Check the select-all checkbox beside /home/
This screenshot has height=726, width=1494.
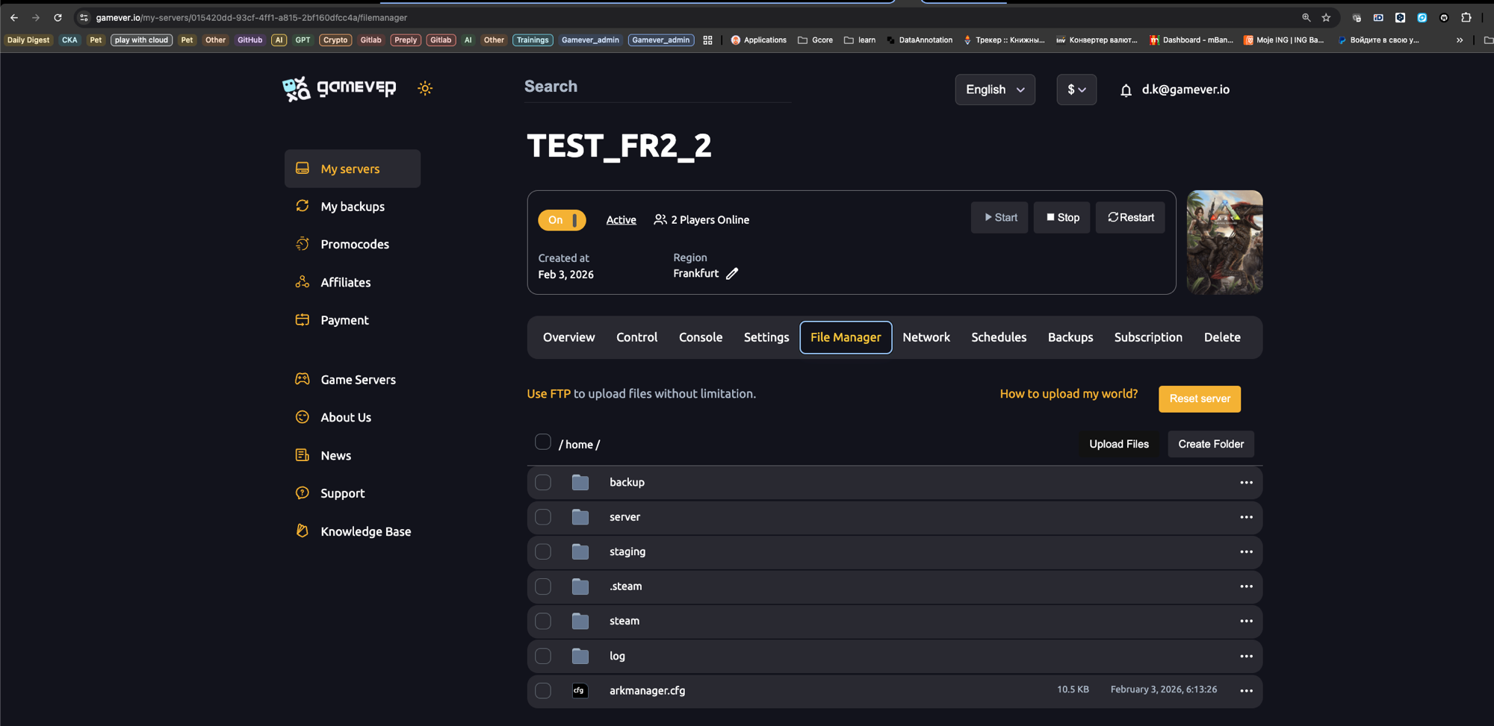[543, 442]
